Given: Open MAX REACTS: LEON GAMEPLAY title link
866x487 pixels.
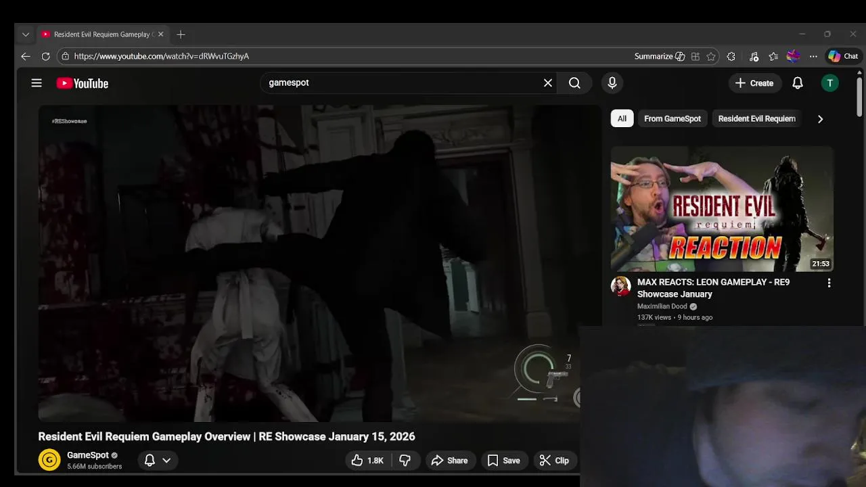Looking at the screenshot, I should click(x=713, y=288).
